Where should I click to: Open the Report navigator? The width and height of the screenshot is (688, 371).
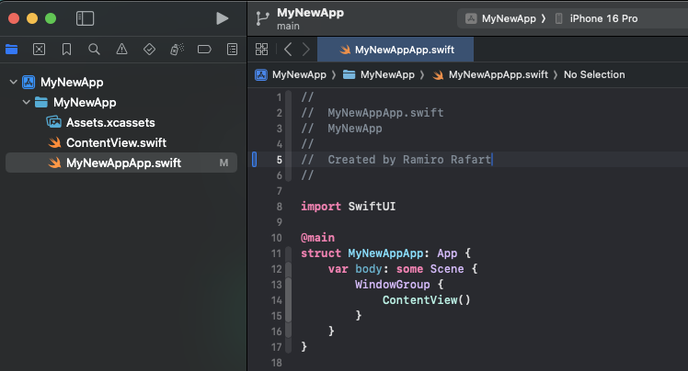tap(233, 50)
